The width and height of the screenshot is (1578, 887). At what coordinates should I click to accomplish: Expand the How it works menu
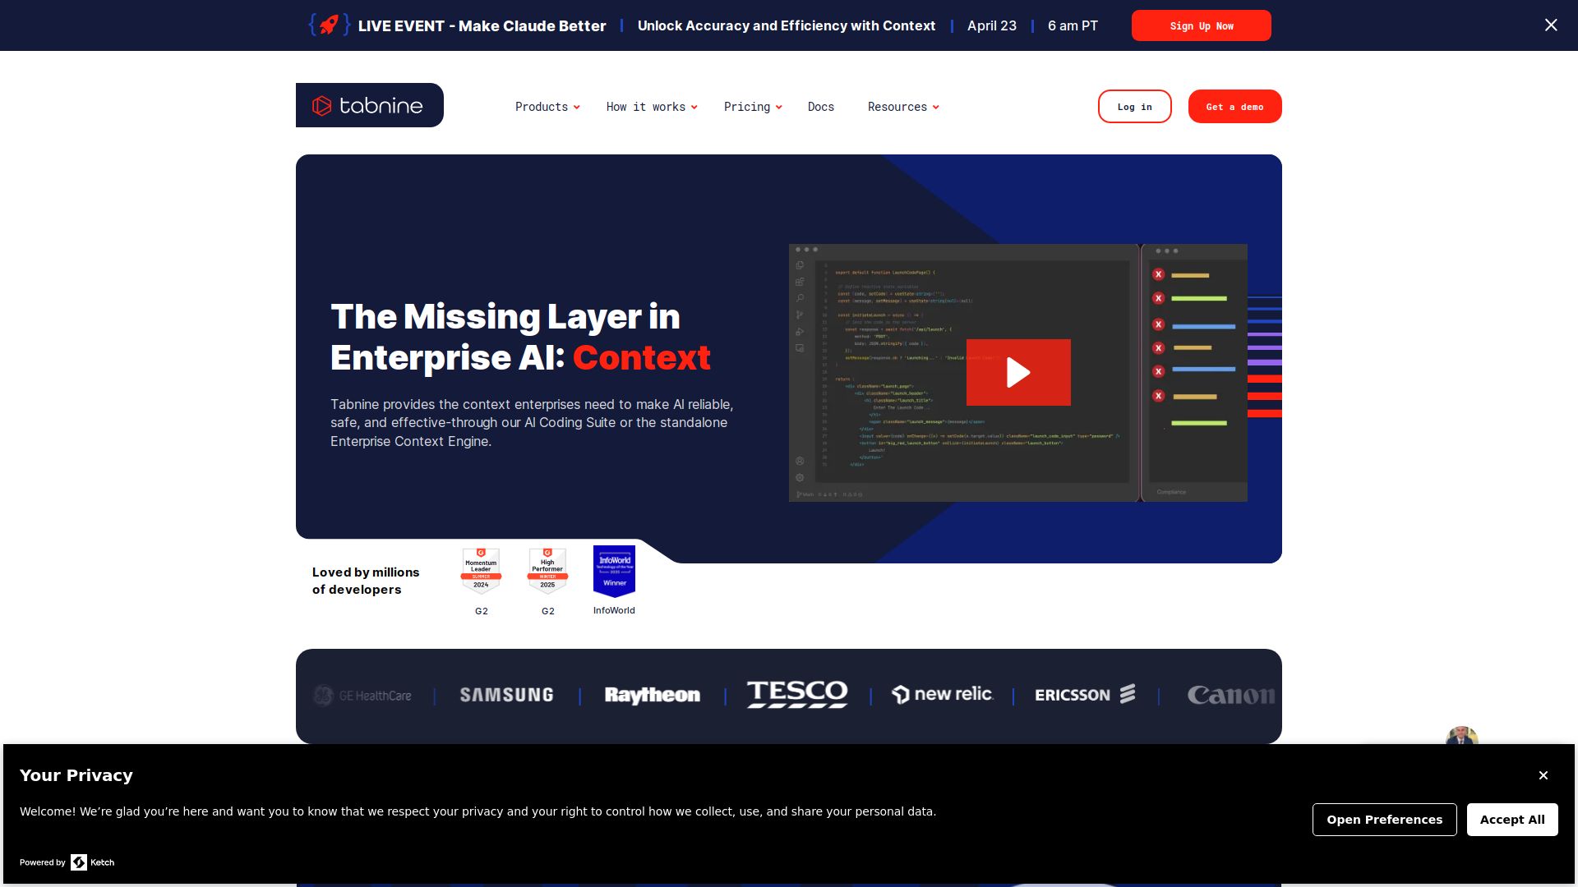pyautogui.click(x=651, y=107)
